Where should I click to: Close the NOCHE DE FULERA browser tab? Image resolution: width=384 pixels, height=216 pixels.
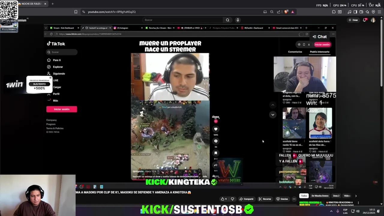point(45,4)
